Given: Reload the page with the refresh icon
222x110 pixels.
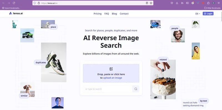Looking at the screenshot, I should [14, 3].
